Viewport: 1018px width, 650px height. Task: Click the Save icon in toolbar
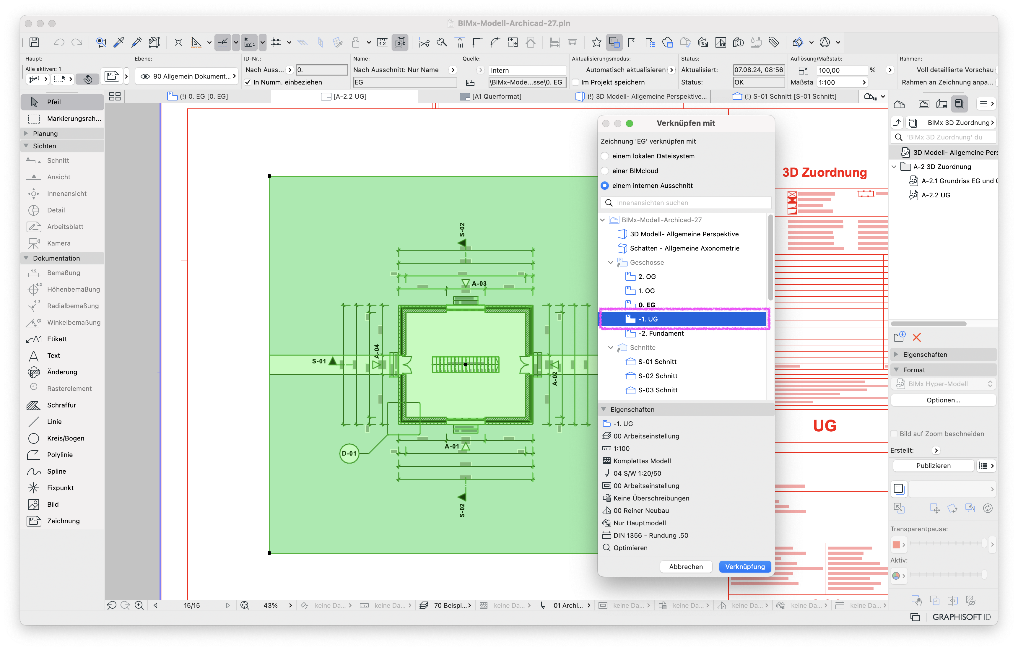tap(34, 42)
